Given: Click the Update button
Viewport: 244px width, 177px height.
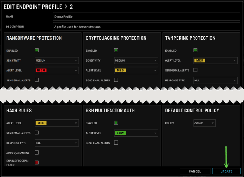Looking at the screenshot, I should point(226,171).
